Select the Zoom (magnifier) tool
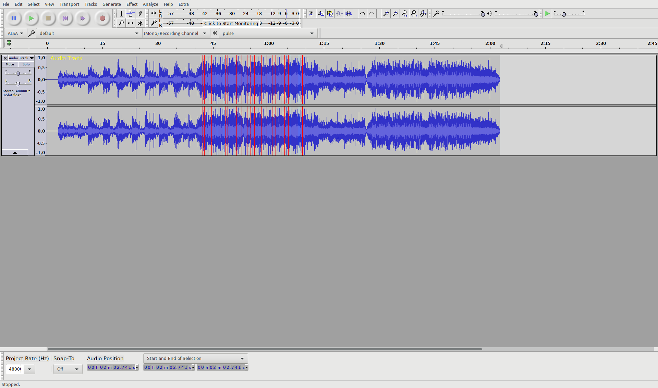658x388 pixels. (x=121, y=23)
